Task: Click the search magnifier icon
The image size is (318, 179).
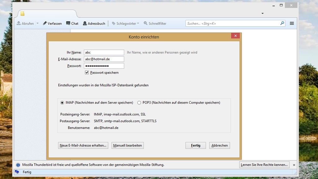Action: coord(282,23)
